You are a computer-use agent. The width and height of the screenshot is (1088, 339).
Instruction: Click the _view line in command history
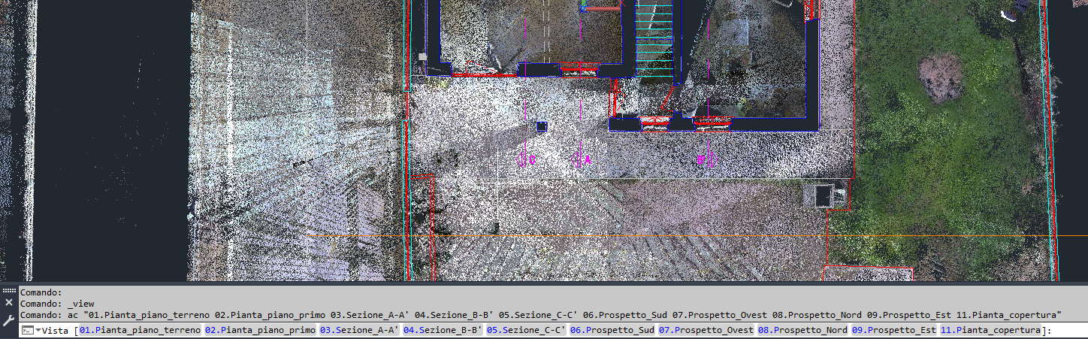tap(57, 304)
